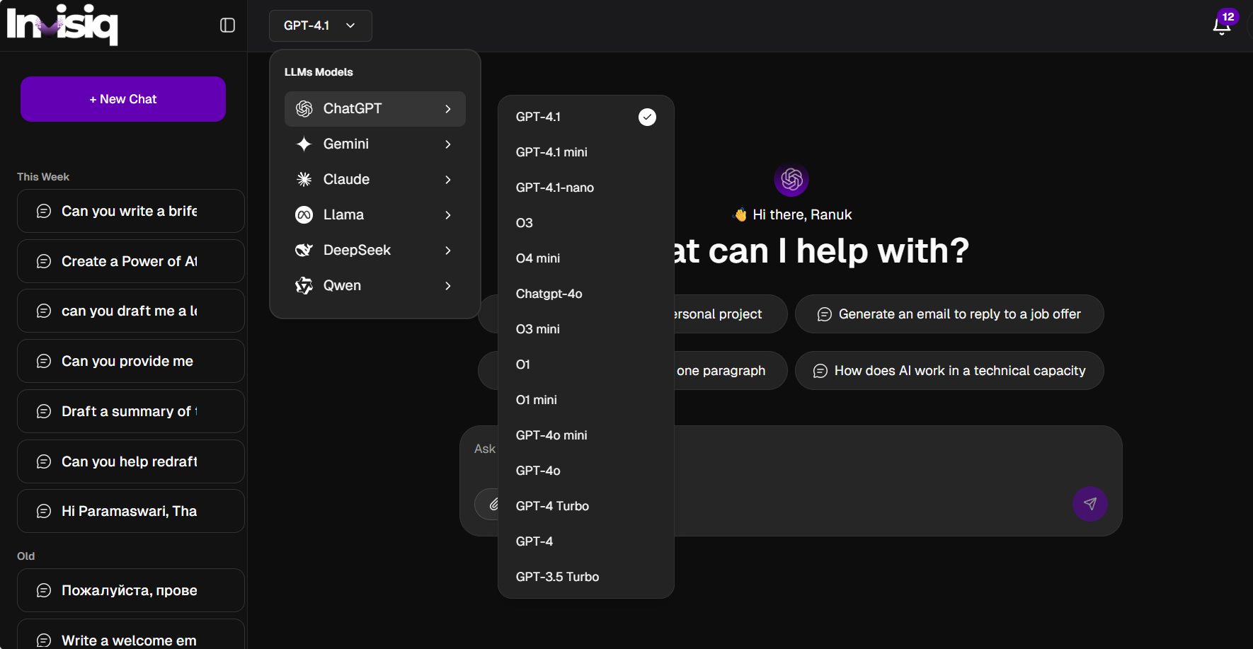The height and width of the screenshot is (649, 1253).
Task: Expand the Qwen submenu chevron
Action: click(448, 286)
